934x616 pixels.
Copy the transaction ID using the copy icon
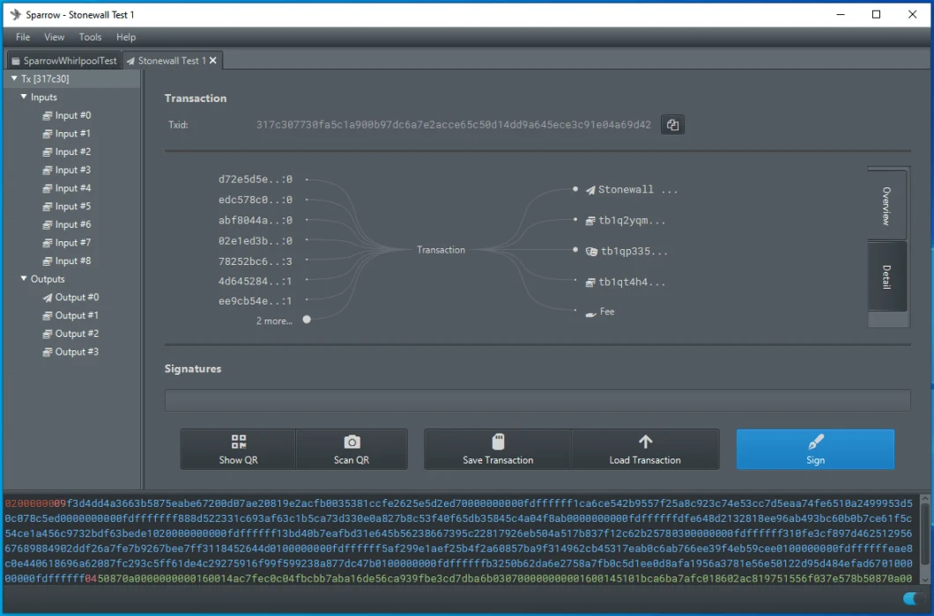[672, 125]
